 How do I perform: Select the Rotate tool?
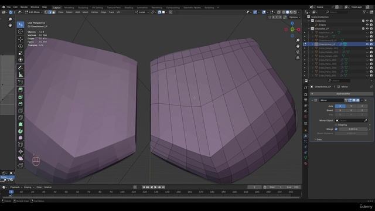21,46
